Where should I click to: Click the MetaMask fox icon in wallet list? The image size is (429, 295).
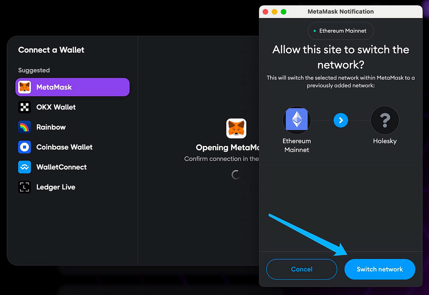click(25, 87)
